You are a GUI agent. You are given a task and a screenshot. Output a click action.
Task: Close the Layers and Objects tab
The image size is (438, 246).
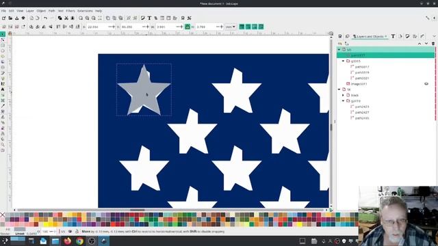[386, 36]
